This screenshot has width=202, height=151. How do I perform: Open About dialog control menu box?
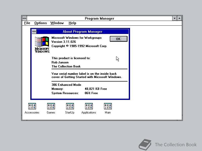coord(34,31)
